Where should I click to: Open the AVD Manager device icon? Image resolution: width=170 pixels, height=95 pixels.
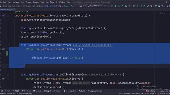point(159,6)
